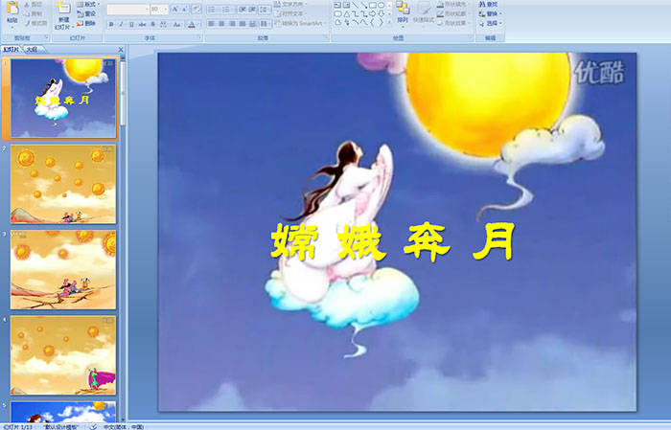Select the Triangle shape in gallery
This screenshot has width=671, height=430.
tap(347, 13)
